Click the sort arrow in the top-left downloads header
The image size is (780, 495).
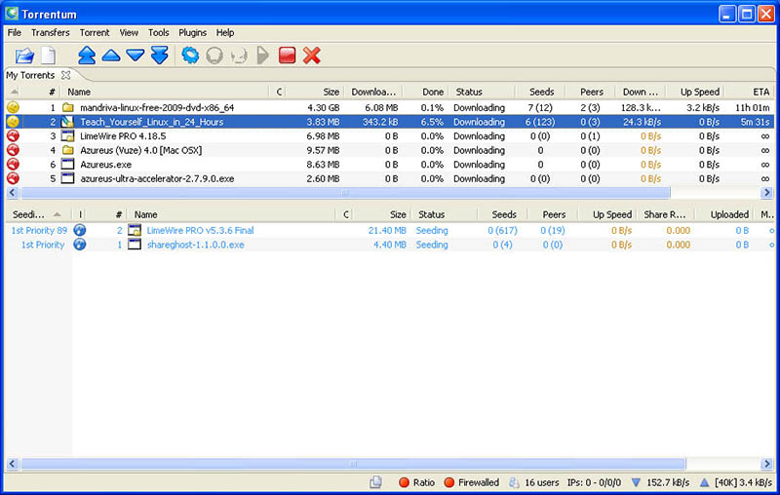(15, 92)
